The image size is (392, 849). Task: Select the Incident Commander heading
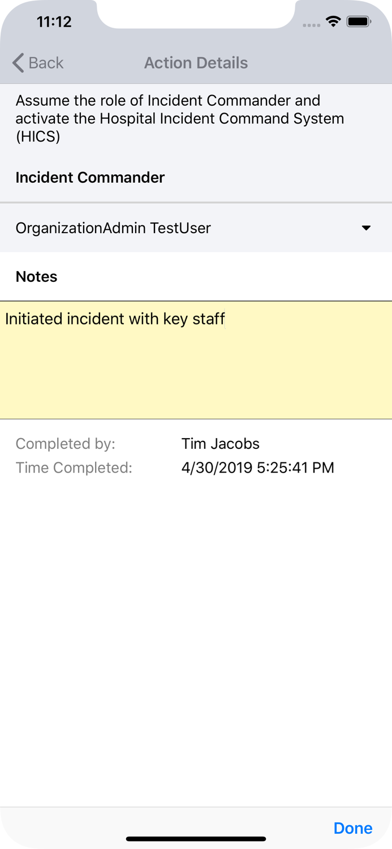point(90,178)
